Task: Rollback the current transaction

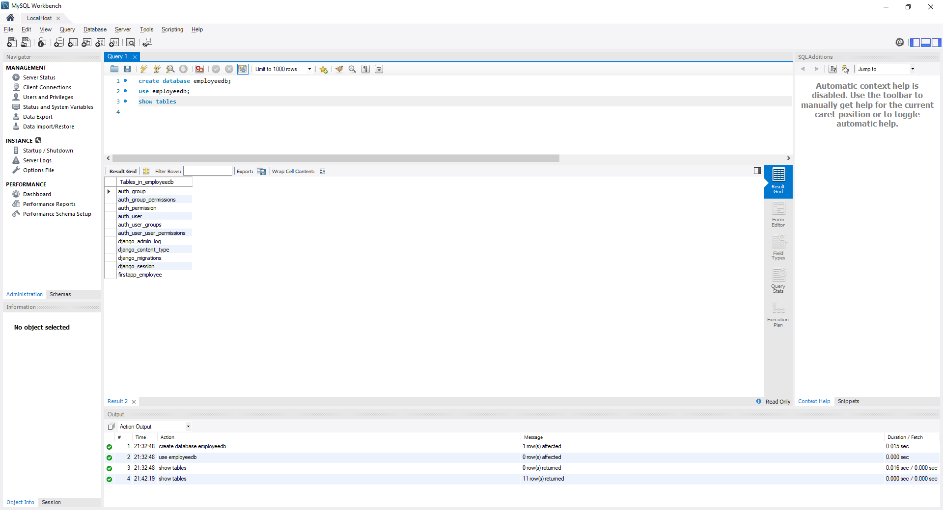Action: tap(229, 69)
